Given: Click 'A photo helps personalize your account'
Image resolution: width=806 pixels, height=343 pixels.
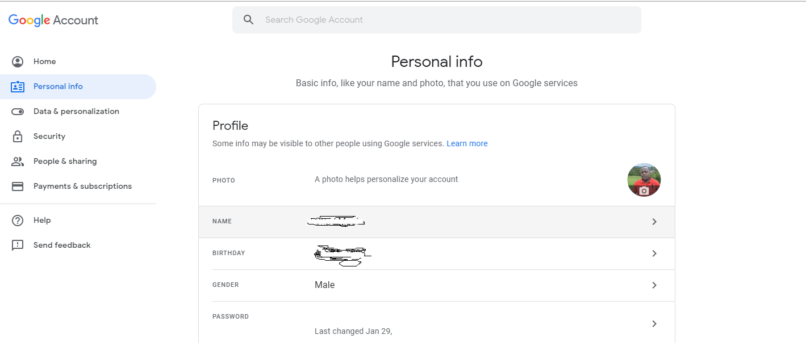Looking at the screenshot, I should (x=386, y=179).
